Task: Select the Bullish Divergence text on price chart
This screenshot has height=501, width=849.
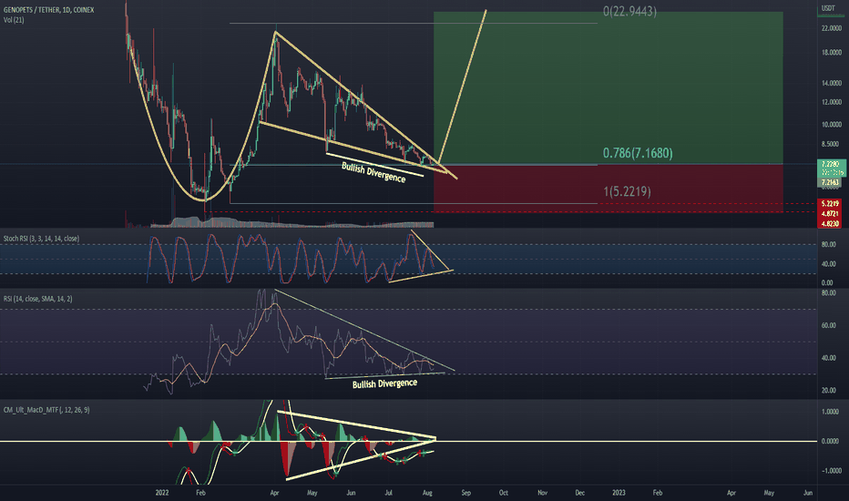Action: click(x=373, y=172)
